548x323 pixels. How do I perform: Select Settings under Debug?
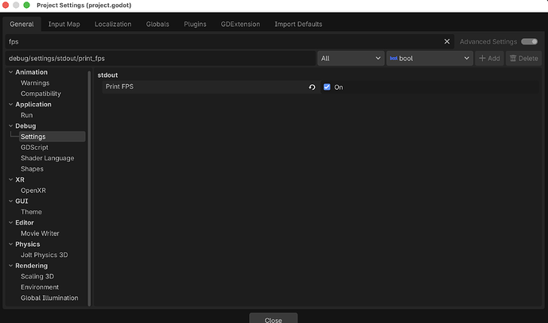pyautogui.click(x=52, y=137)
